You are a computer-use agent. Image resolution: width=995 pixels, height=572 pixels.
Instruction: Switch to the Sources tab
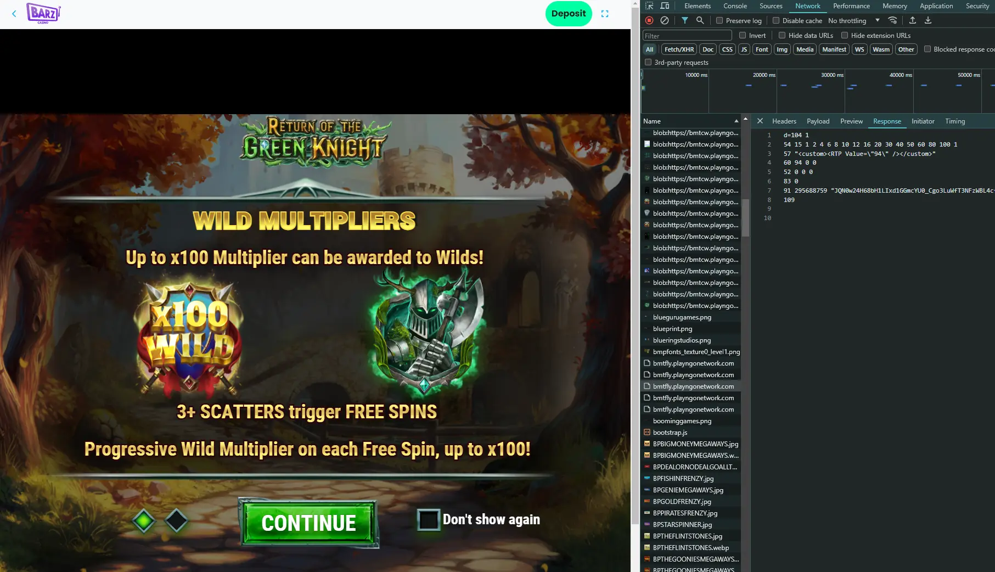pos(771,6)
